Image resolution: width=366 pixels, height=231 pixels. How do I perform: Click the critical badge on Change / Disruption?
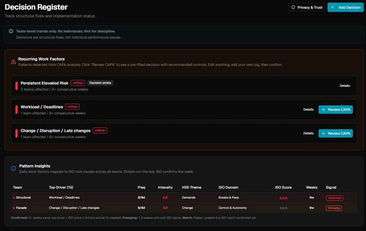point(100,131)
